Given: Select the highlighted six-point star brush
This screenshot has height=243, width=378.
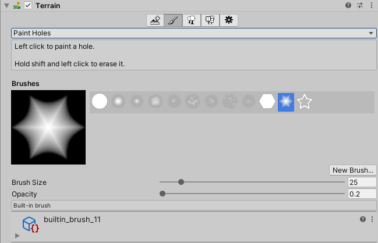Looking at the screenshot, I should click(286, 102).
